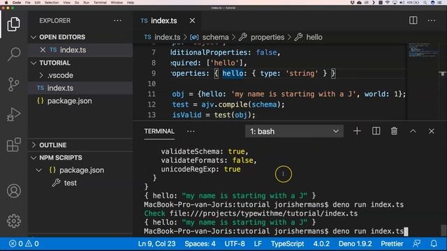This screenshot has width=447, height=251.
Task: Open editor more actions ellipsis
Action: click(x=432, y=20)
